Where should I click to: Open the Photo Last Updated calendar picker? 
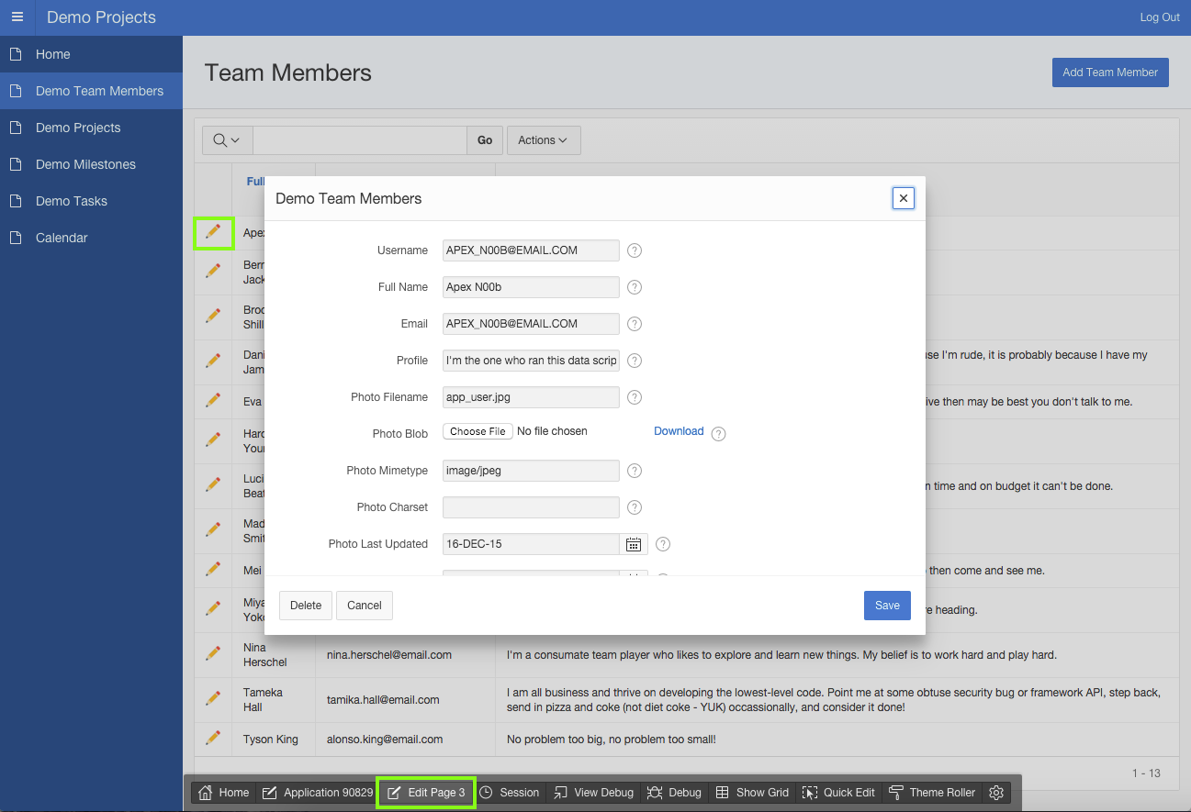tap(634, 544)
